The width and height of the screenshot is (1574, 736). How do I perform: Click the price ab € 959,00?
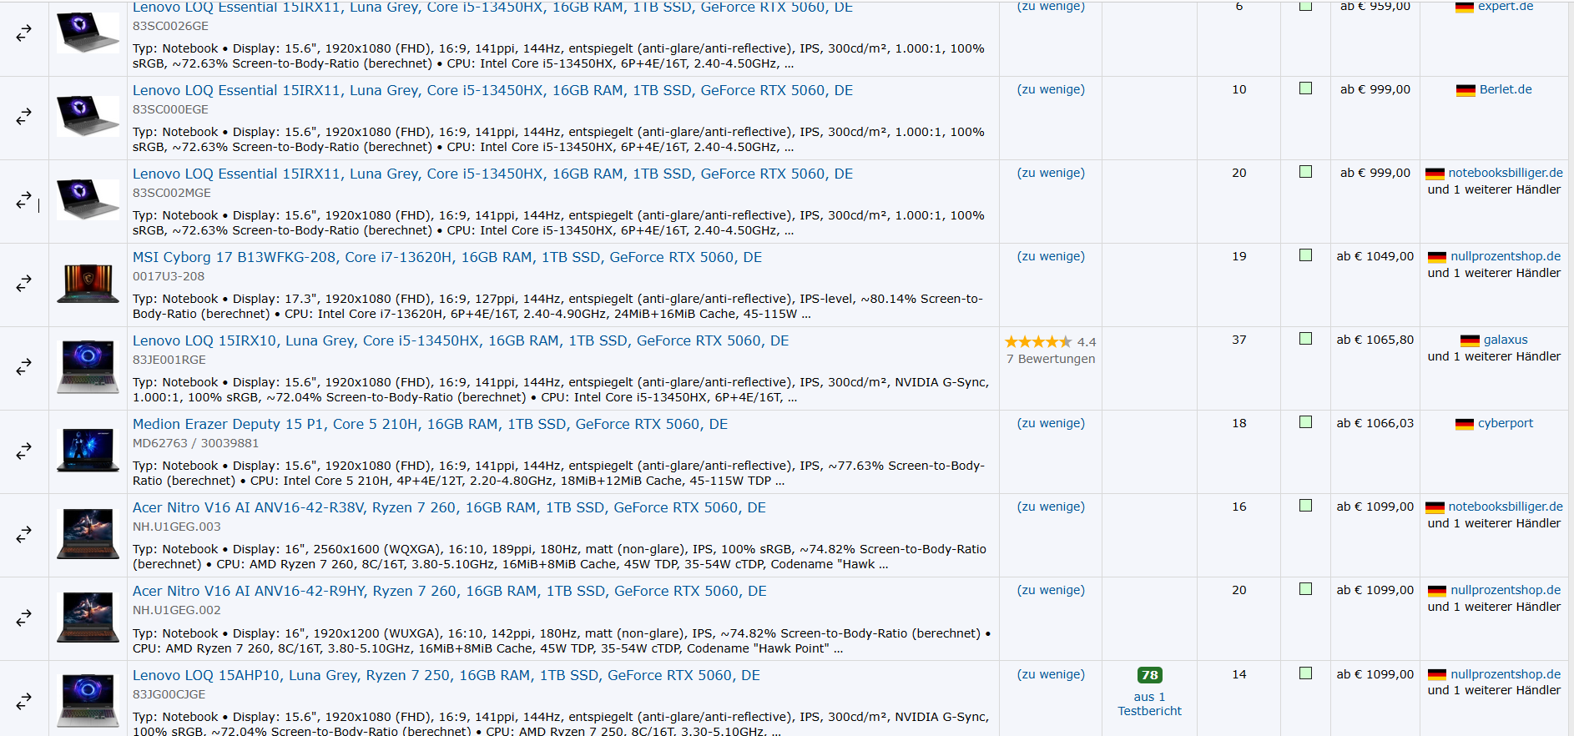point(1375,7)
